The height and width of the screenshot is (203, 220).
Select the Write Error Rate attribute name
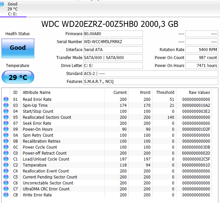pos(37,195)
